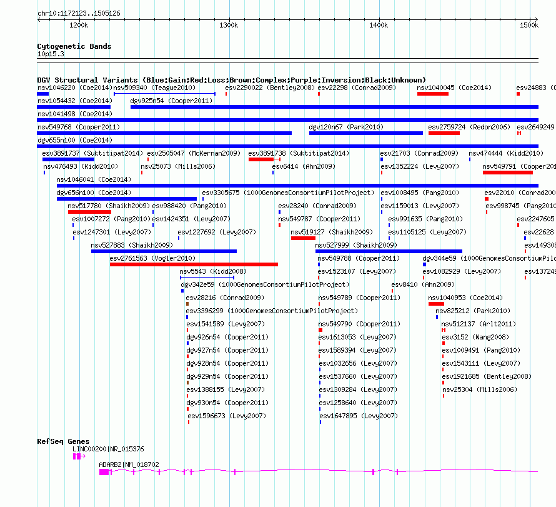The image size is (556, 507).
Task: Click the esv1352224 (Levy2007) variant label
Action: click(x=420, y=166)
